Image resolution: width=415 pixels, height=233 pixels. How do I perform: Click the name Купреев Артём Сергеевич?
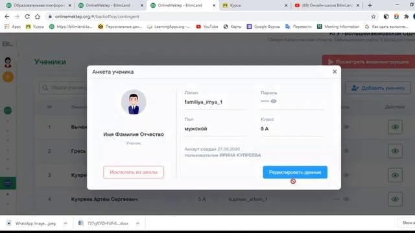click(x=104, y=199)
